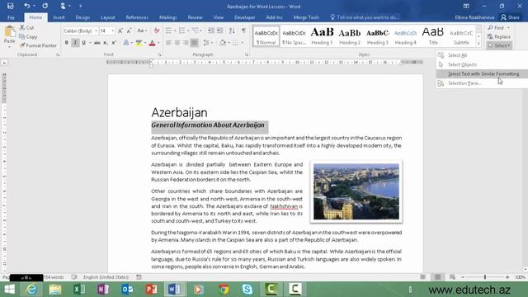The width and height of the screenshot is (528, 297).
Task: Open Skype from the taskbar
Action: point(247,290)
